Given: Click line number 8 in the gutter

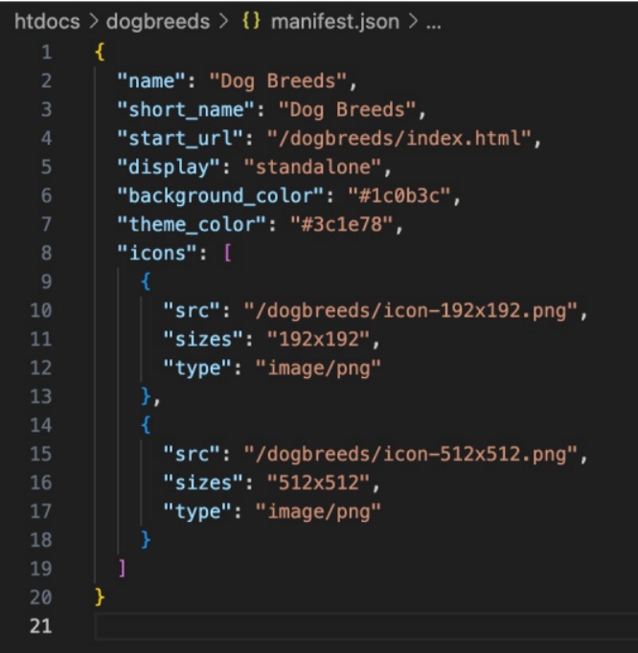Looking at the screenshot, I should pos(47,253).
